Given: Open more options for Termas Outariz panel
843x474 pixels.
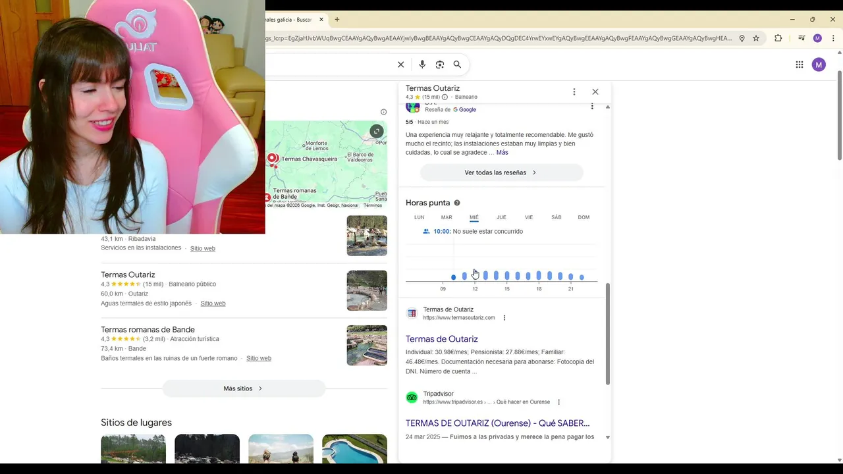Looking at the screenshot, I should [574, 92].
